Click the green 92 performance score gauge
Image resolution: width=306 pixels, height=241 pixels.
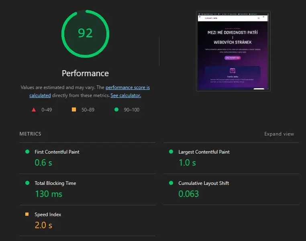point(85,33)
